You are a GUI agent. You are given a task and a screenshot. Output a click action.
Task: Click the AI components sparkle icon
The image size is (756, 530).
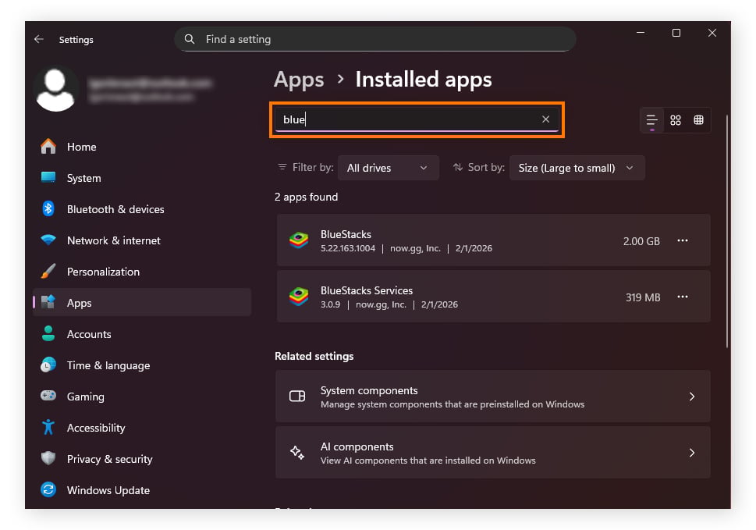(297, 453)
